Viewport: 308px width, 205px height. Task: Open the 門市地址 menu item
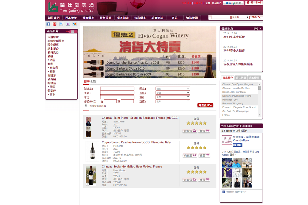point(71,18)
